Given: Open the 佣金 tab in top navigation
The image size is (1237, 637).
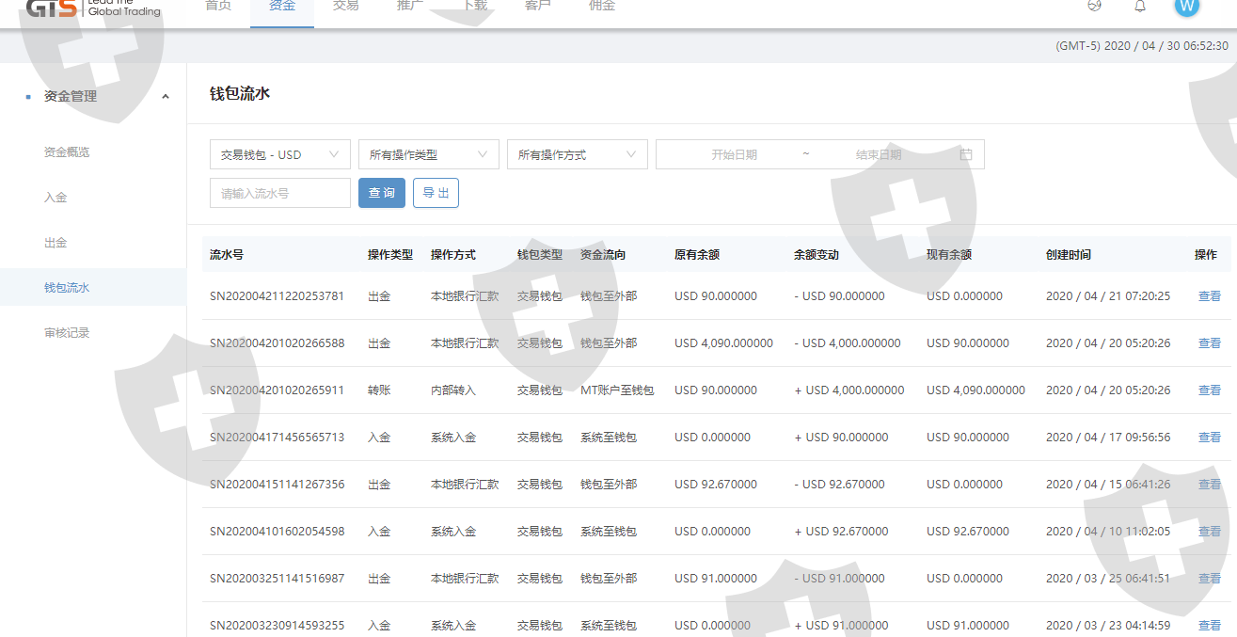Looking at the screenshot, I should [x=602, y=6].
